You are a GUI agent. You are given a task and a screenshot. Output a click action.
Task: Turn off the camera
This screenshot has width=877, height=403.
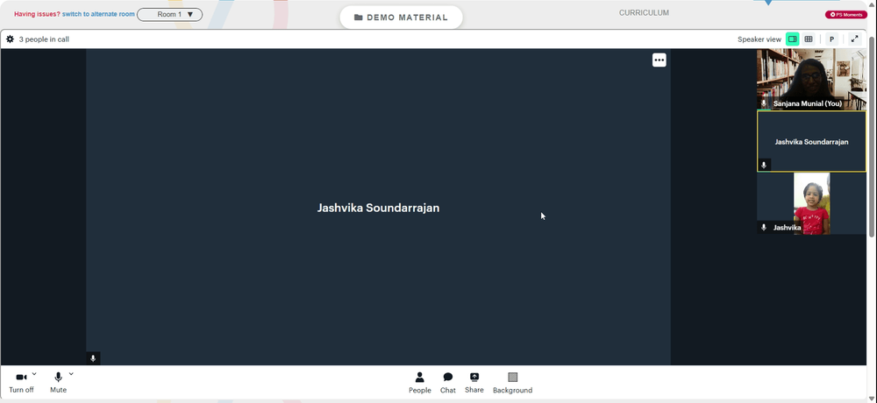(x=21, y=383)
